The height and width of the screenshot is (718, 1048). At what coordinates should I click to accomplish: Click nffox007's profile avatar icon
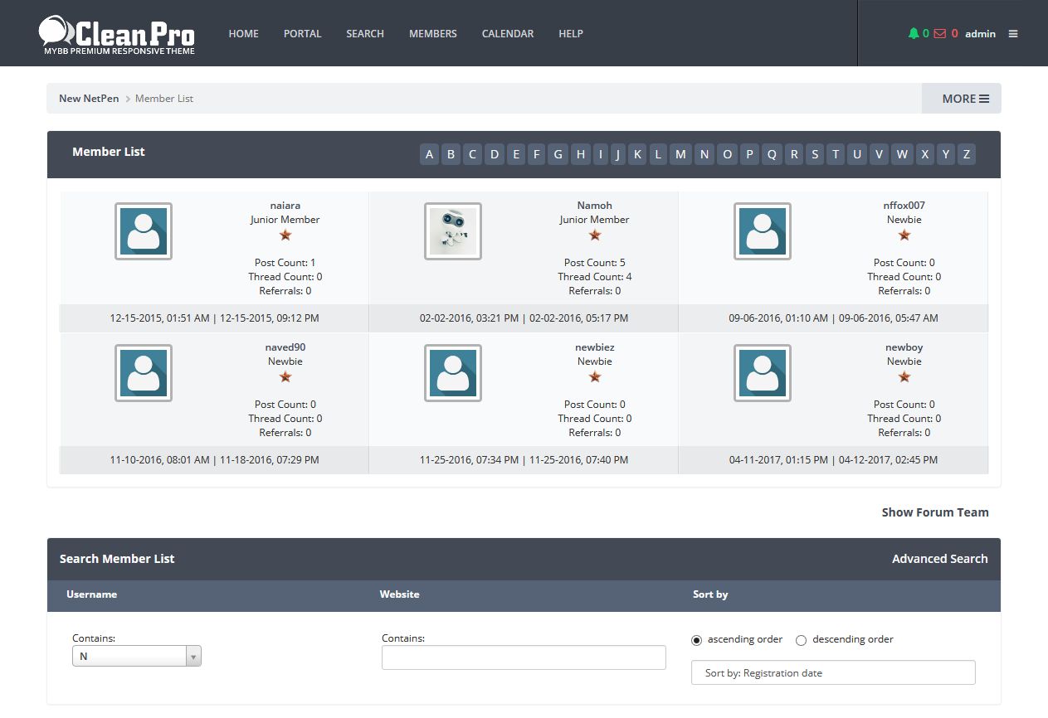[x=763, y=231]
